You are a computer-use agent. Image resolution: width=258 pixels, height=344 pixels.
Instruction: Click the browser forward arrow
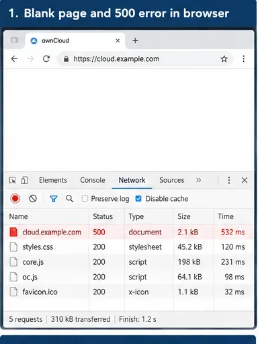30,59
